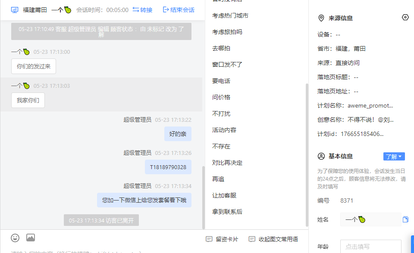Viewport: 414px width, 253px height.
Task: Click the chat message 你们的发过来
Action: [x=34, y=66]
